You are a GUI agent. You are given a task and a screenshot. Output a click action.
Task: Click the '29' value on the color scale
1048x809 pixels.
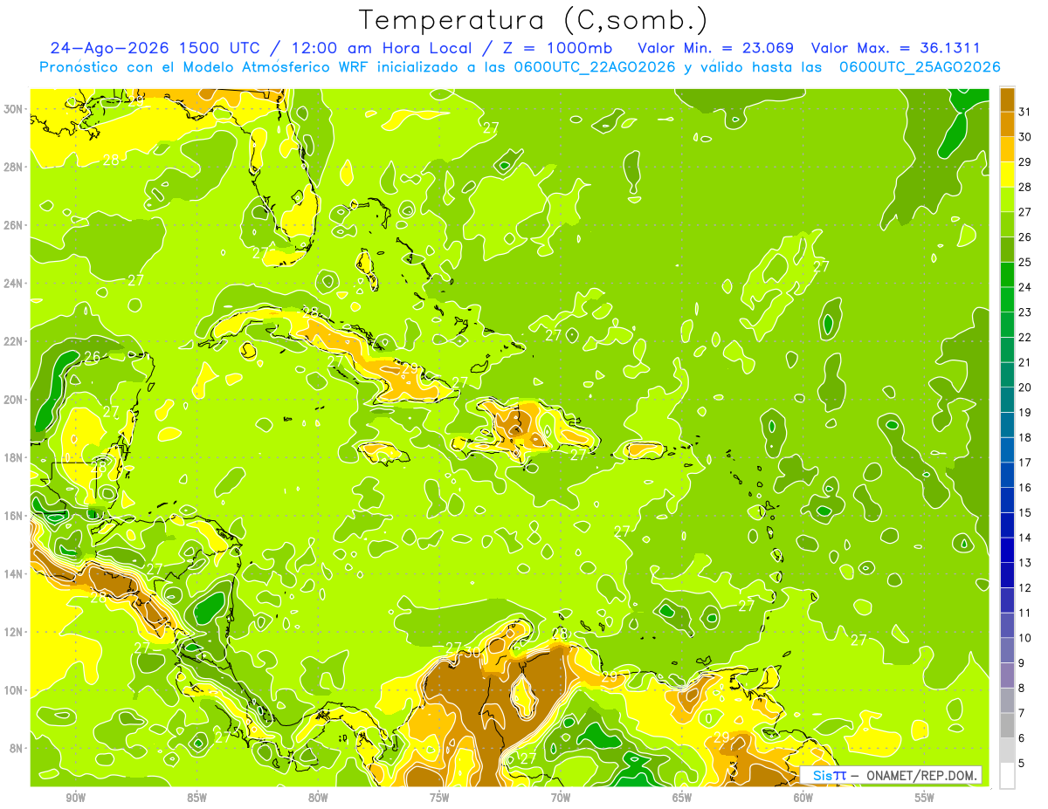(x=1024, y=161)
